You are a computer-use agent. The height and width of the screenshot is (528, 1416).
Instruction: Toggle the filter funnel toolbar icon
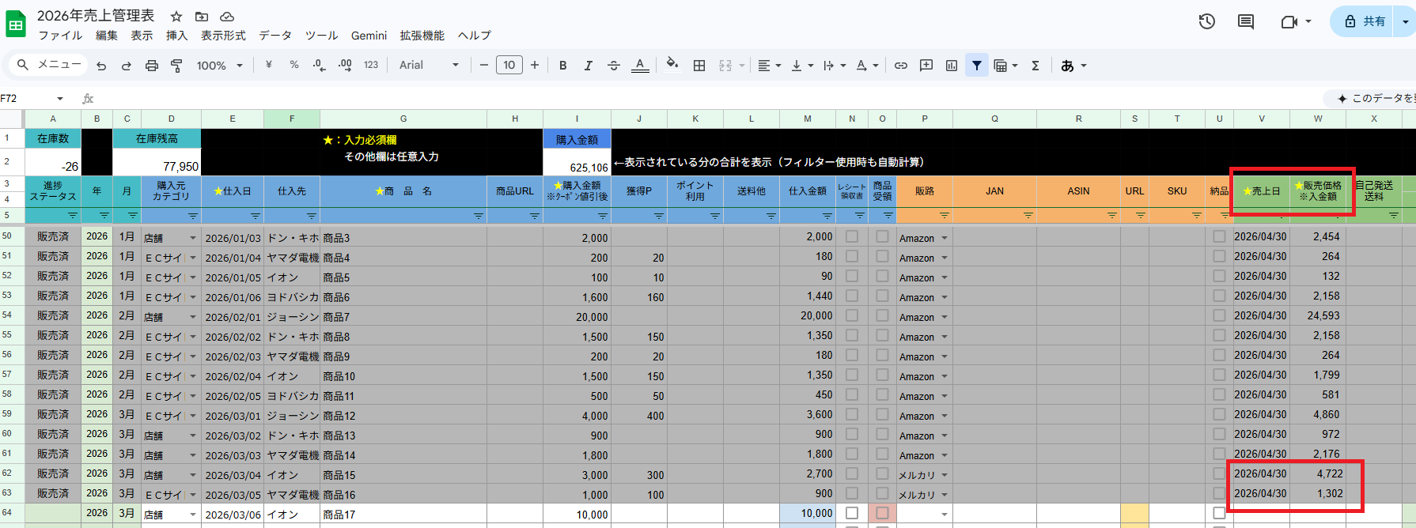pos(977,66)
